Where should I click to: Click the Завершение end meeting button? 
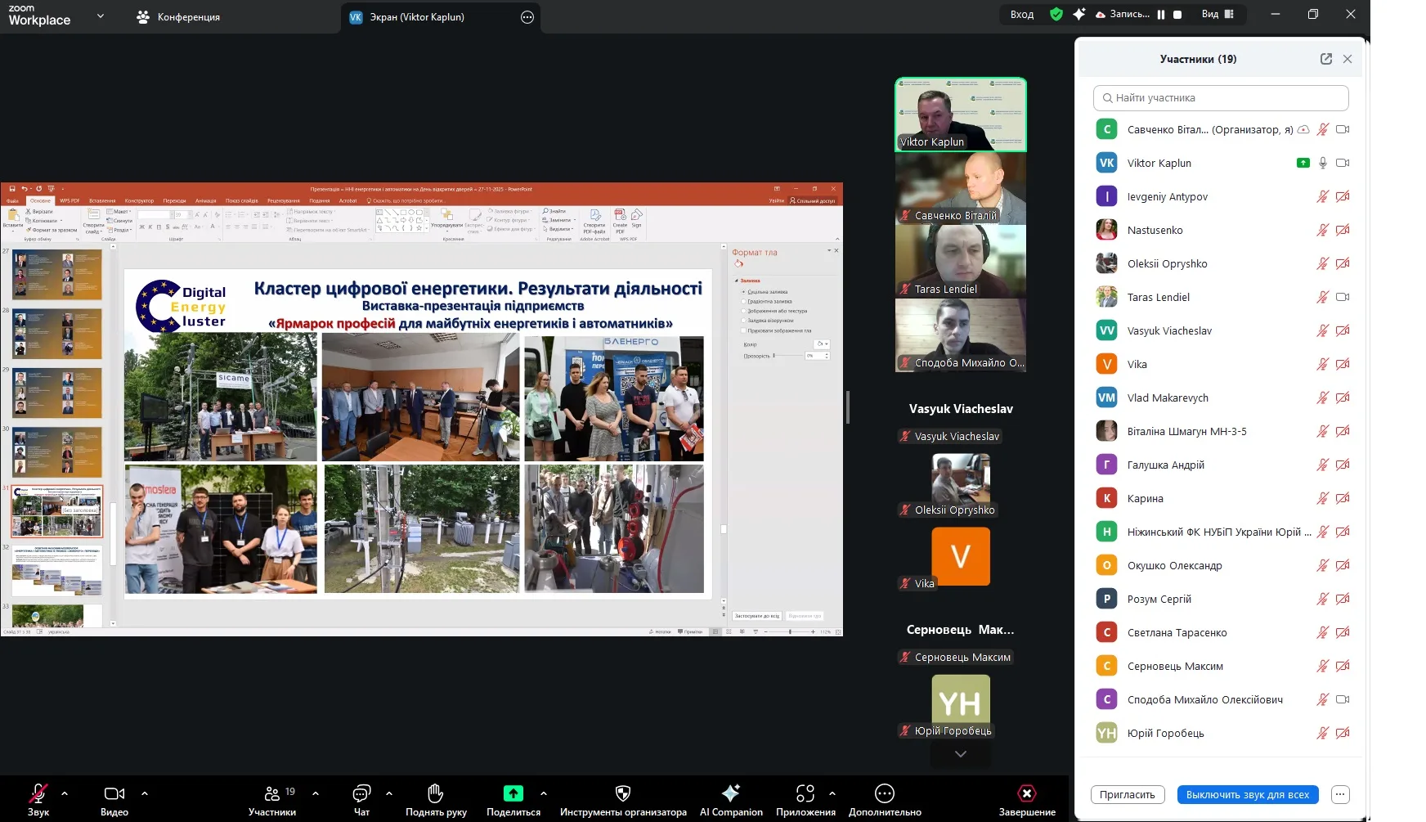[x=1027, y=798]
